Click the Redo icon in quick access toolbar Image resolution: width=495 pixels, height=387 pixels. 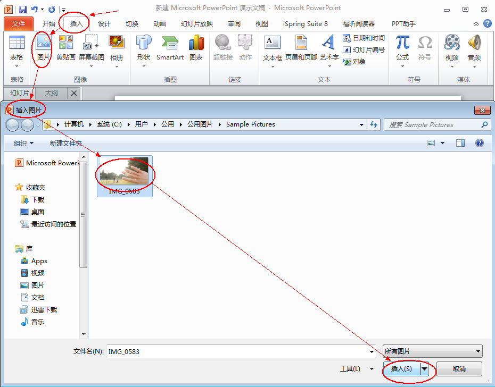click(x=52, y=10)
